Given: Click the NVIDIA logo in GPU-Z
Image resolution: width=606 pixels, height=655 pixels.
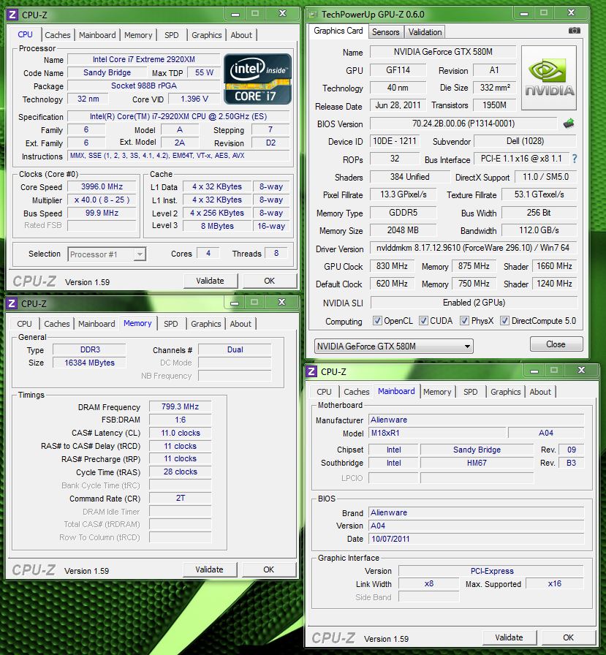Looking at the screenshot, I should pos(549,78).
